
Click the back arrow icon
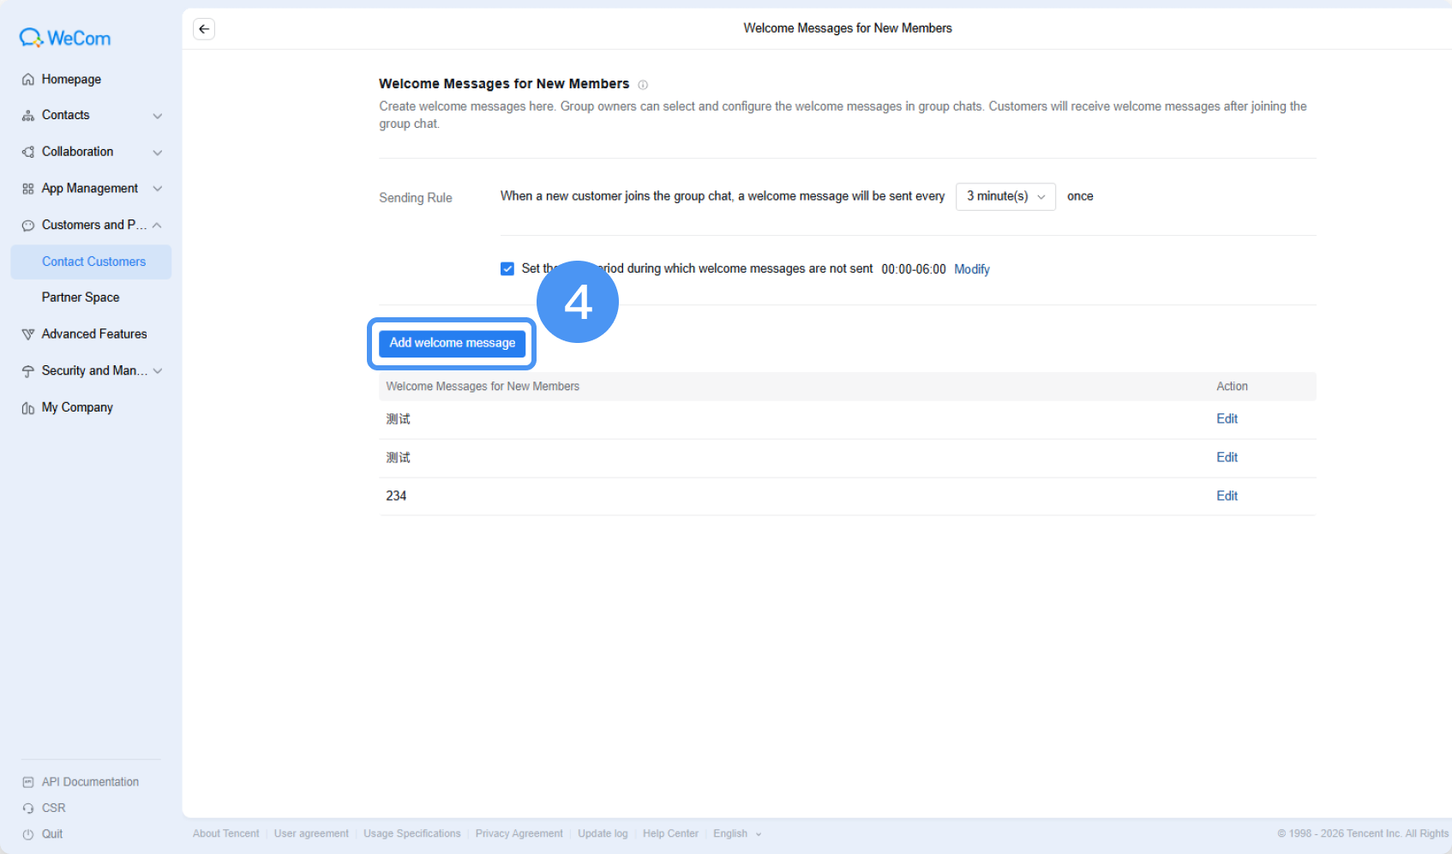click(204, 29)
